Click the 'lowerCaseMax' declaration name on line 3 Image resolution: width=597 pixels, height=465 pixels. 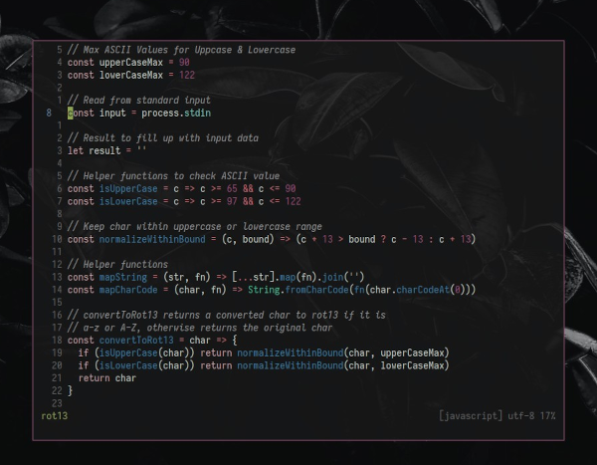coord(131,75)
